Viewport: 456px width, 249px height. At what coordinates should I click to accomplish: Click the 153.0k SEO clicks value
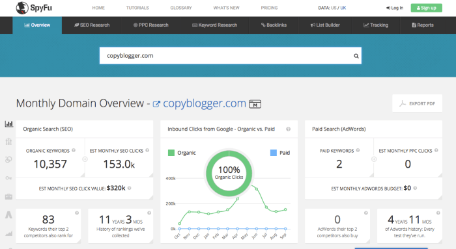pyautogui.click(x=119, y=164)
